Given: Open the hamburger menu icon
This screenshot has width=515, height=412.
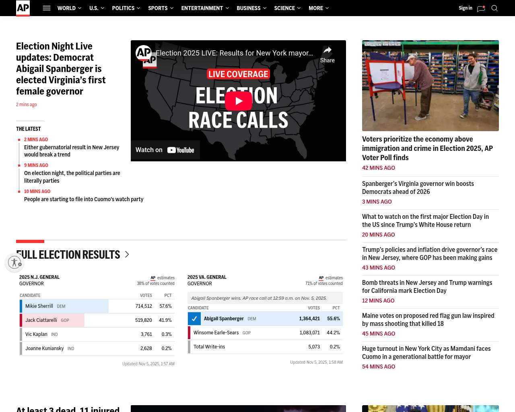Looking at the screenshot, I should point(47,8).
